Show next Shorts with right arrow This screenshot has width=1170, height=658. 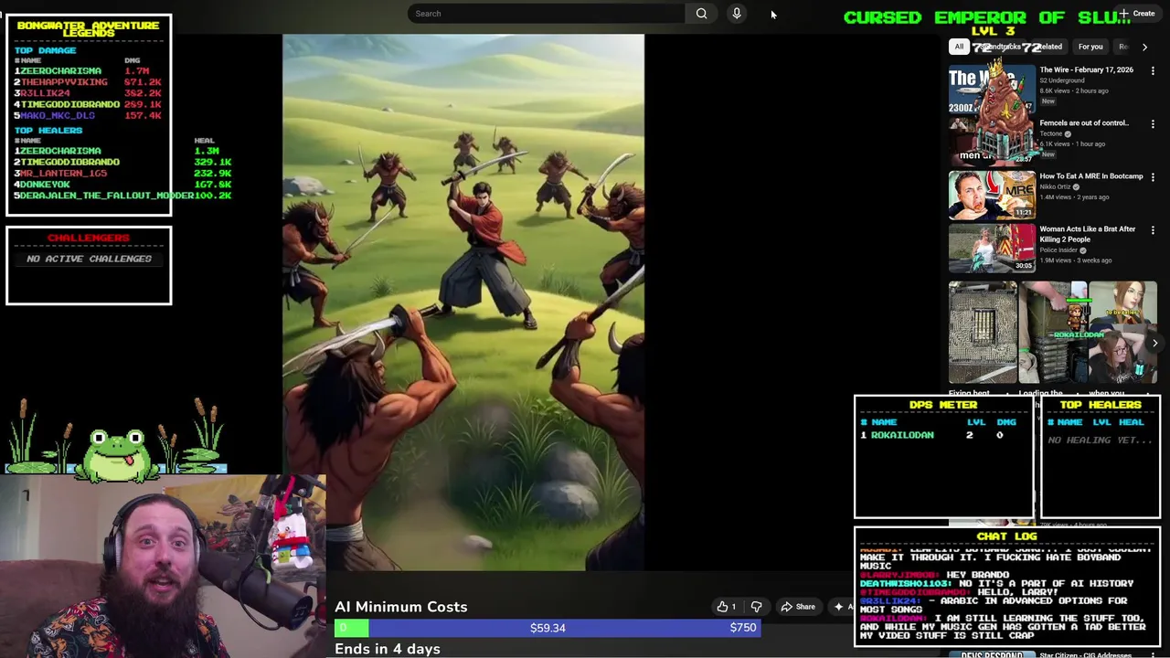1154,344
